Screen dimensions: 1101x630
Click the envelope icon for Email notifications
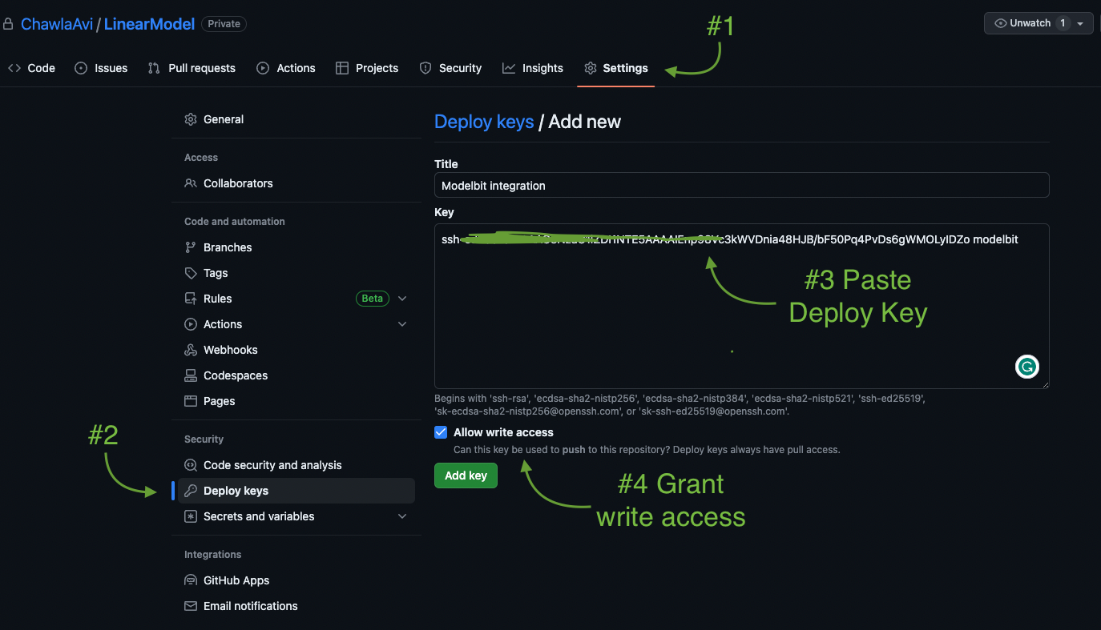(191, 606)
